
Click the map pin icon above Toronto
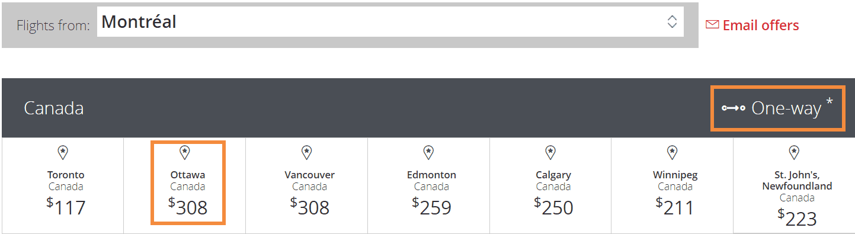click(63, 153)
